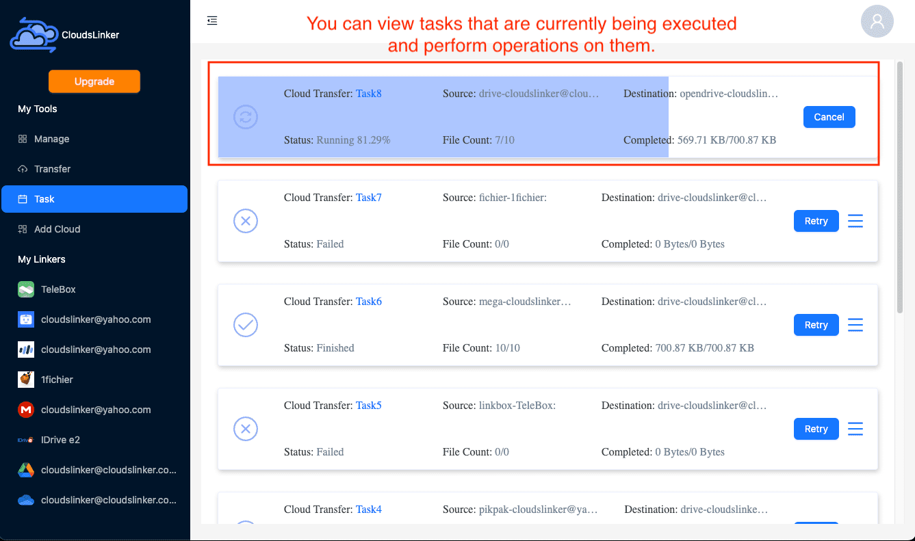Image resolution: width=915 pixels, height=541 pixels.
Task: Select the 1fichier linker entry
Action: point(94,380)
